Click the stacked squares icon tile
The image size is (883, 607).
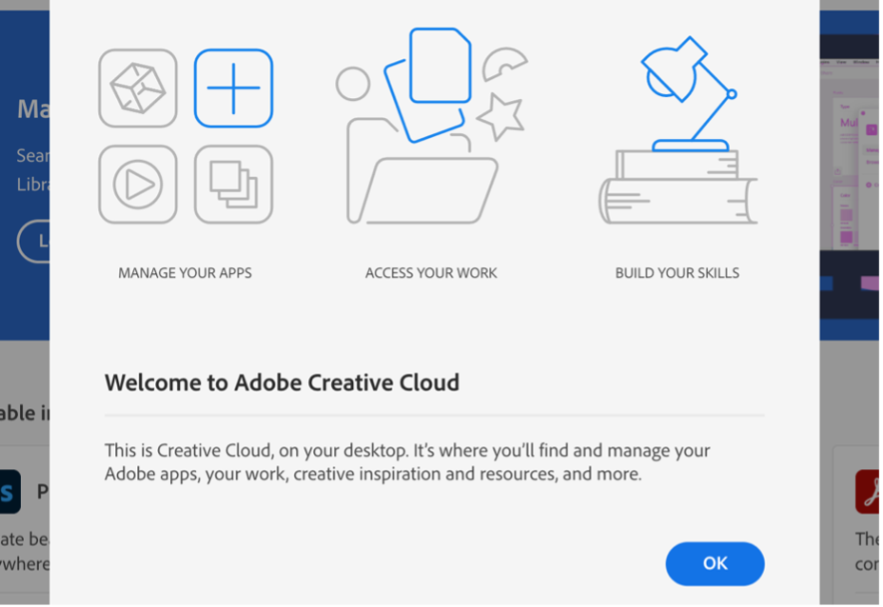[x=234, y=185]
